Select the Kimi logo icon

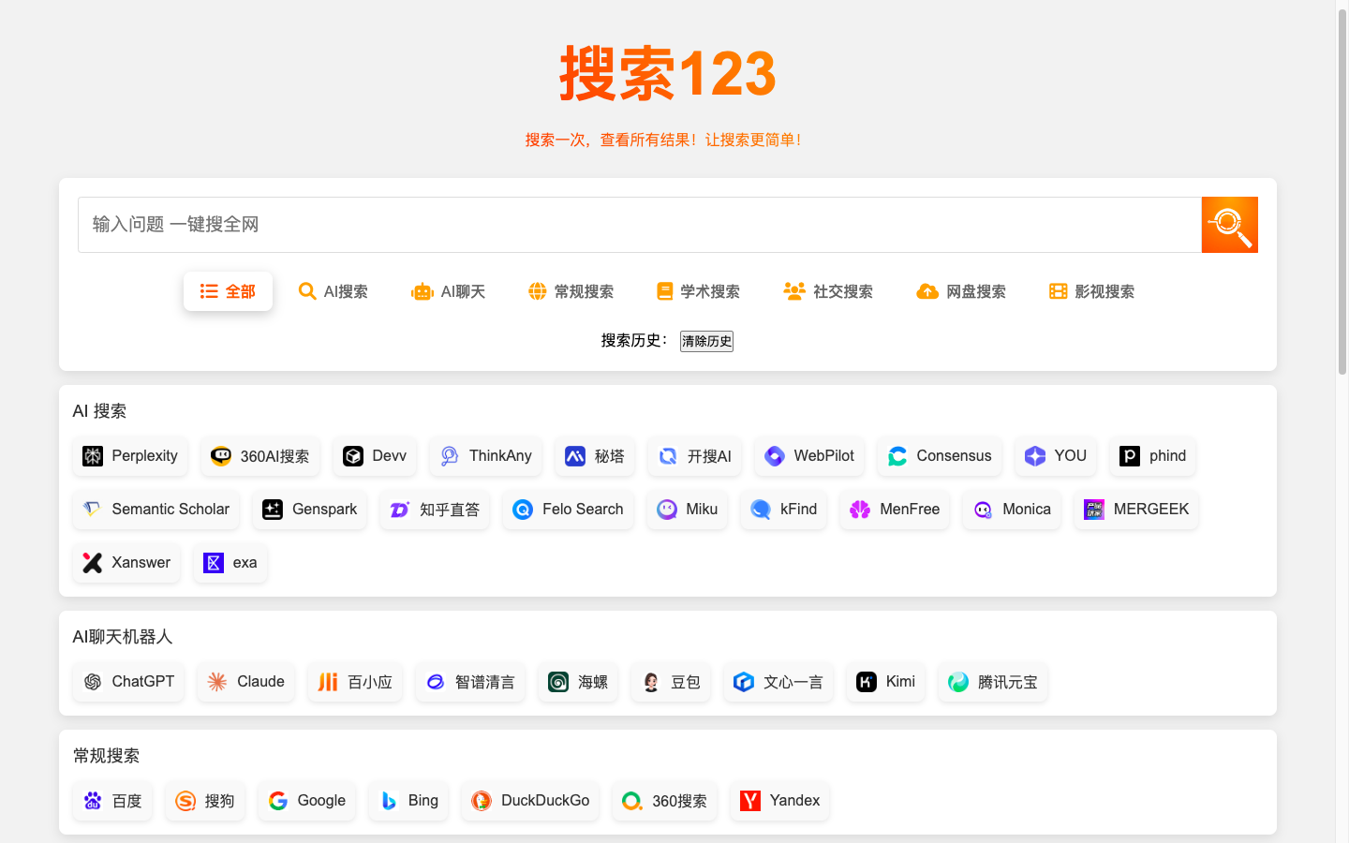point(867,682)
